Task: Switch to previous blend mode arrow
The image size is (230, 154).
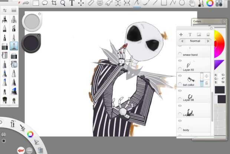Action: (182, 41)
